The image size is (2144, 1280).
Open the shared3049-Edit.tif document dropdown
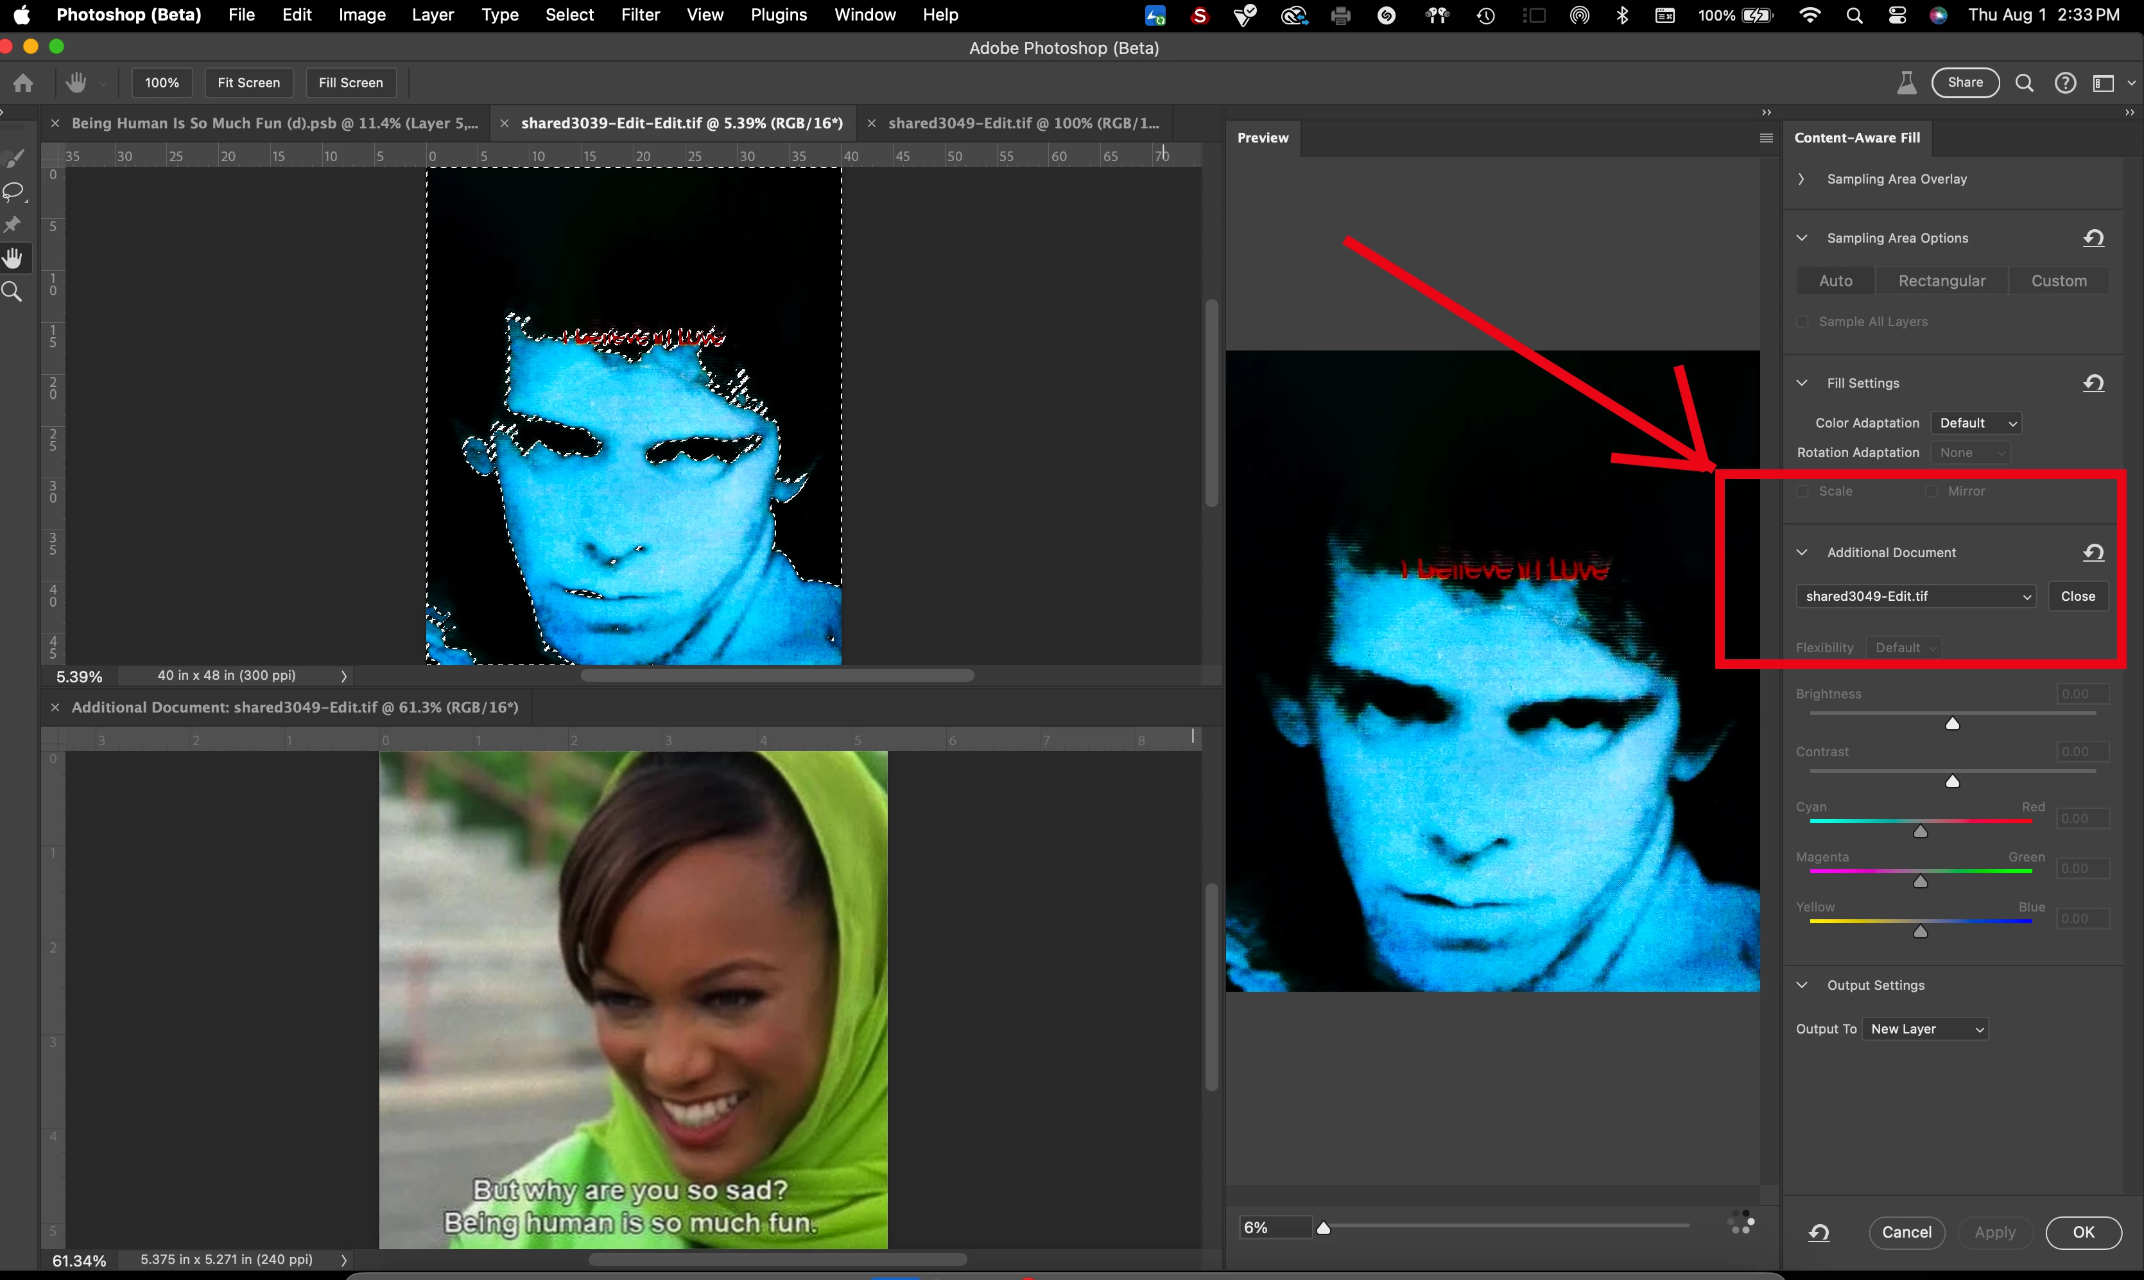pyautogui.click(x=1916, y=596)
